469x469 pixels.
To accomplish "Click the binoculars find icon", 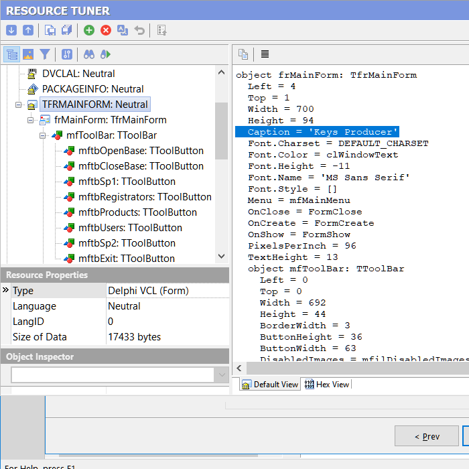I will point(89,54).
